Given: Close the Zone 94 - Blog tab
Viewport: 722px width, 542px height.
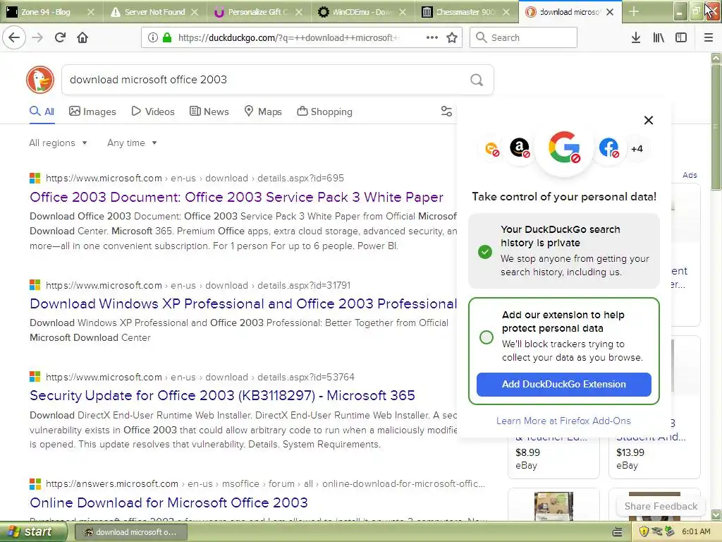Looking at the screenshot, I should pos(91,12).
